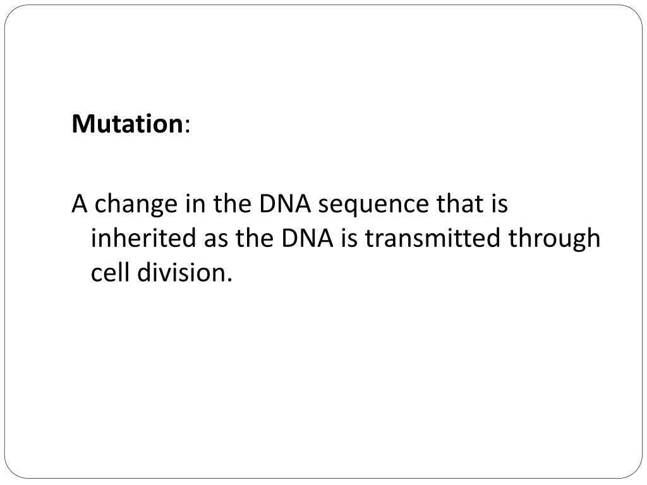647x485 pixels.
Task: Click DNA before is transmitted
Action: click(x=307, y=238)
